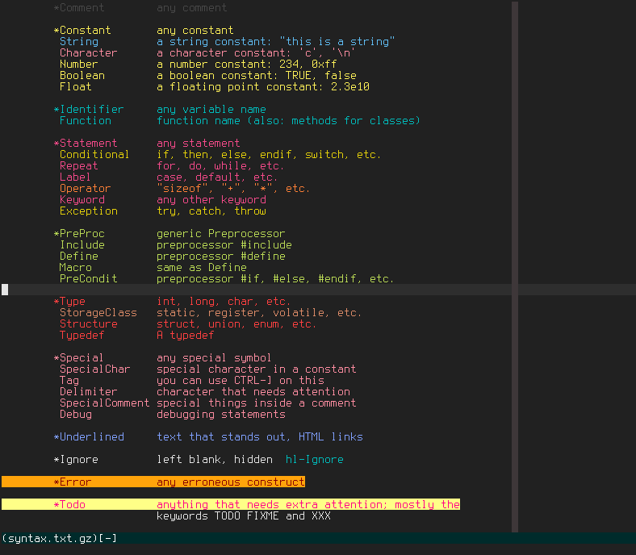The image size is (636, 555).
Task: Click the Tag group name
Action: point(69,381)
